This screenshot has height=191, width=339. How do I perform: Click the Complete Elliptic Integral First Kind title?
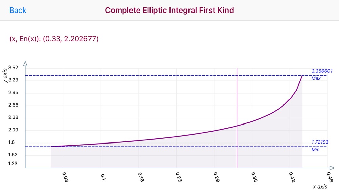(169, 11)
